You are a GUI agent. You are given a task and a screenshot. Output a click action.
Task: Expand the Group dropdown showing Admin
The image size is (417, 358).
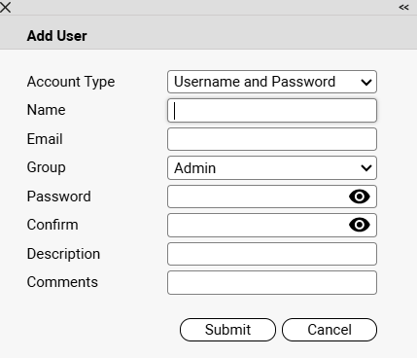point(272,168)
